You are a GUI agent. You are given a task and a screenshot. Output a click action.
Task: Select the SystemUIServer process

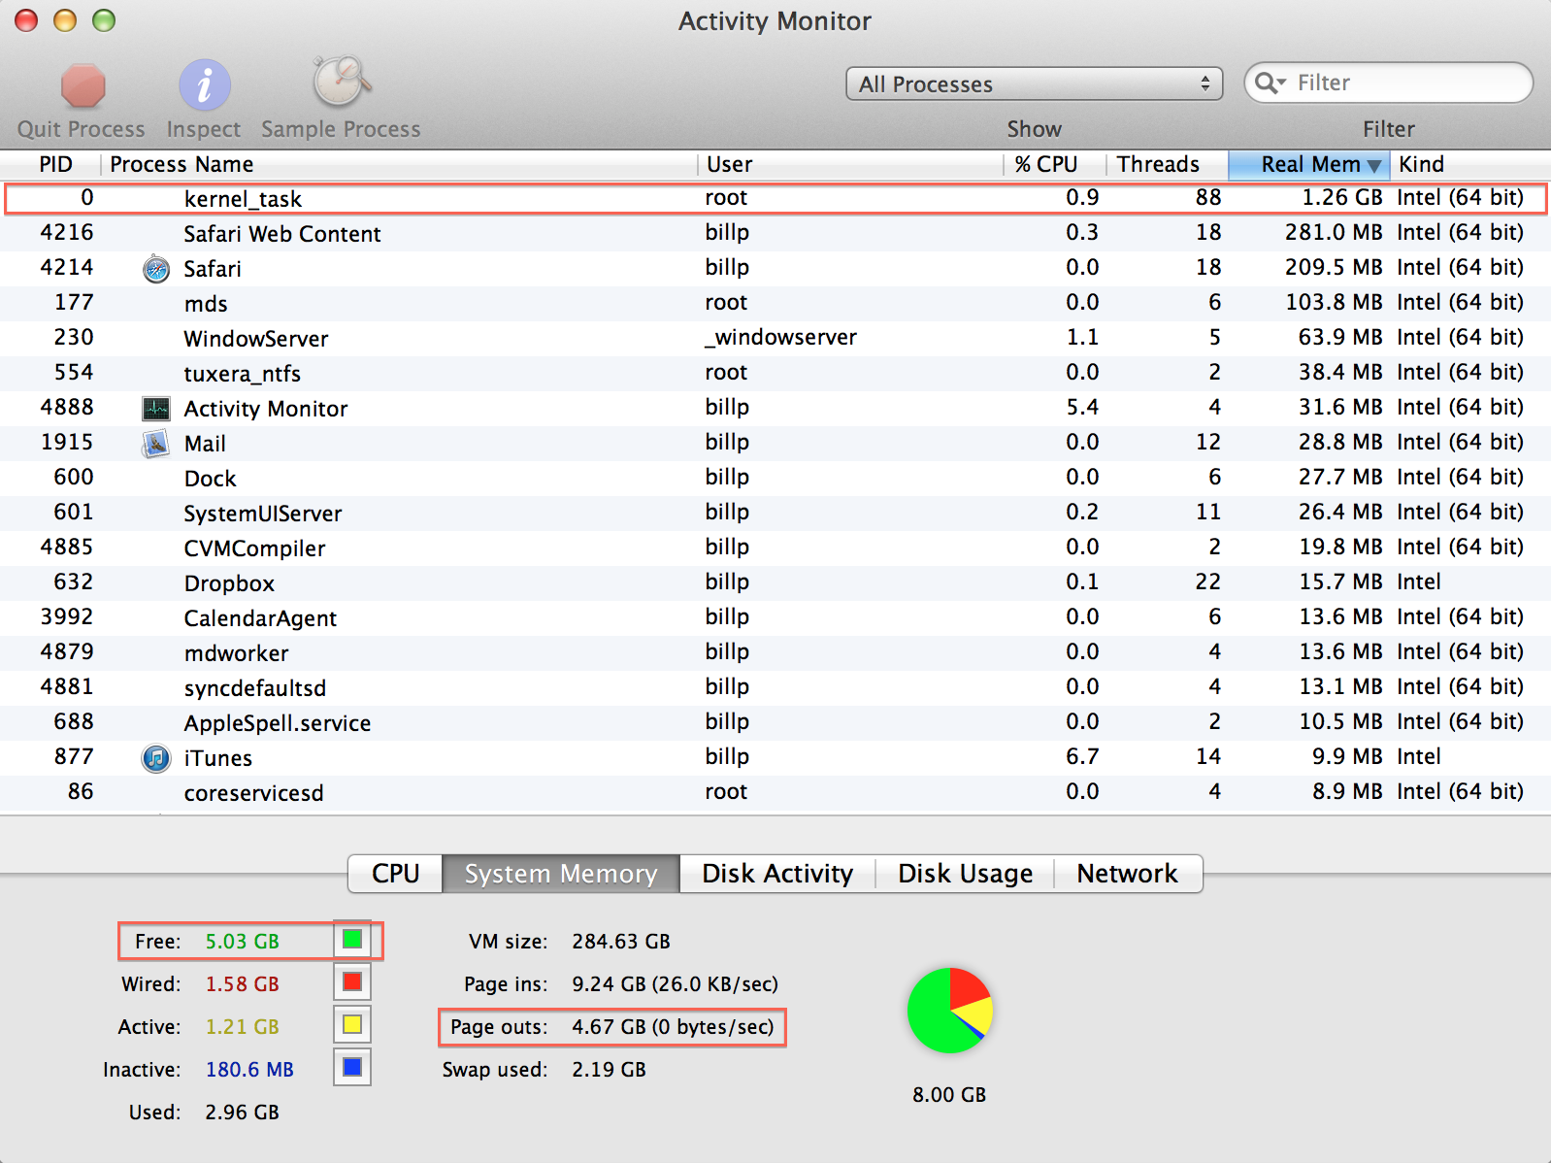pyautogui.click(x=775, y=513)
